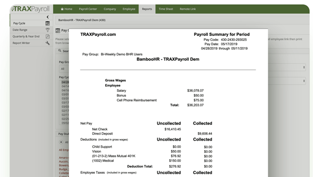
Task: Open Pay Cycle calendar icon in sidebar
Action: point(48,23)
